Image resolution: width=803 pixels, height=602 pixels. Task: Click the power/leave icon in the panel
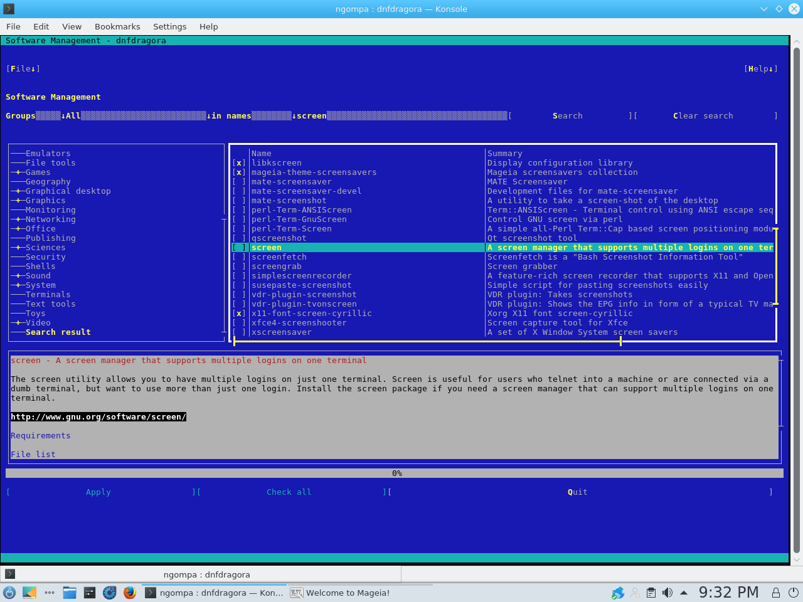(793, 593)
